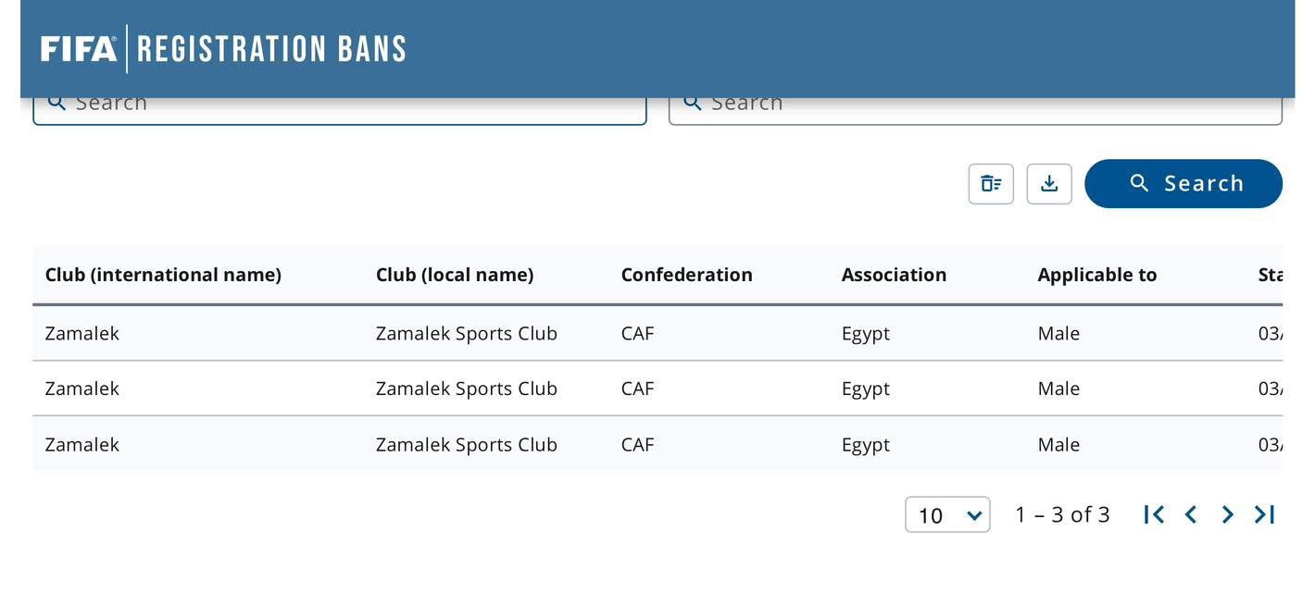Viewport: 1315px width, 592px height.
Task: Jump to last page of results
Action: 1265,514
